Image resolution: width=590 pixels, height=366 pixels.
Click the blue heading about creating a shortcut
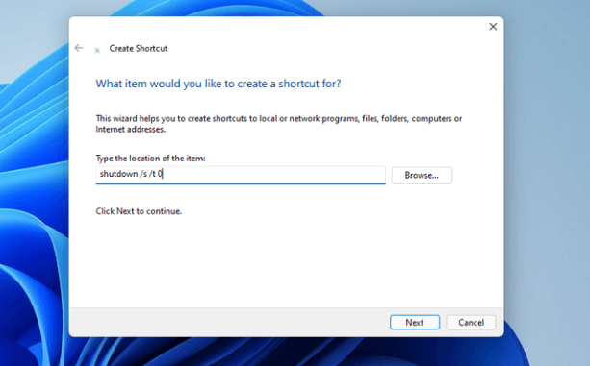click(x=218, y=84)
